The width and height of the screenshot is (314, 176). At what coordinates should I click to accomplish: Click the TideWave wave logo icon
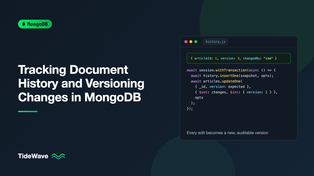point(58,156)
